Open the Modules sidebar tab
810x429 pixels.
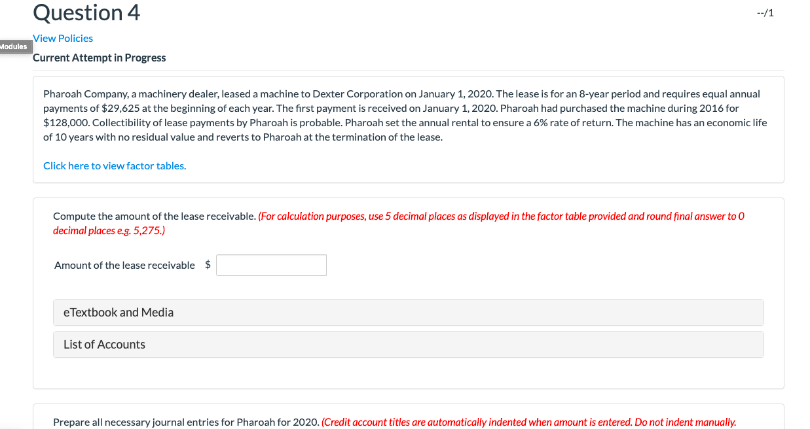tap(14, 46)
